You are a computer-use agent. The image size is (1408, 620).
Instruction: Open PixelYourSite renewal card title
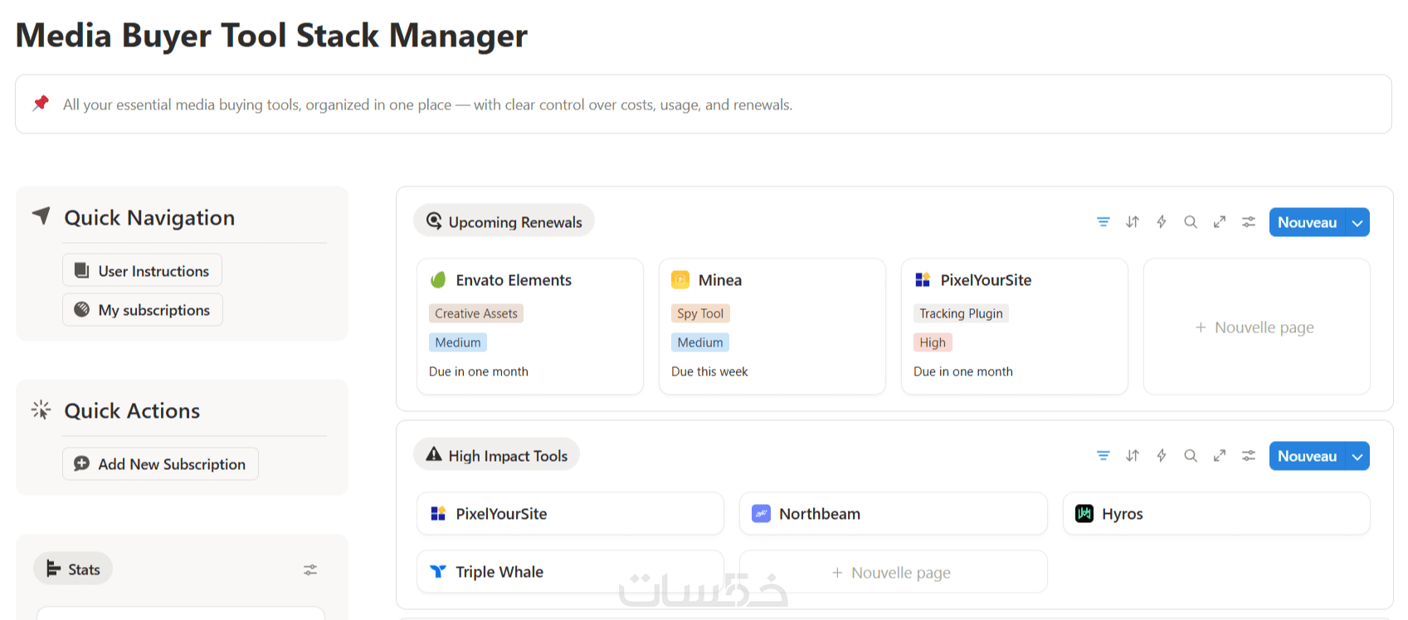(986, 280)
